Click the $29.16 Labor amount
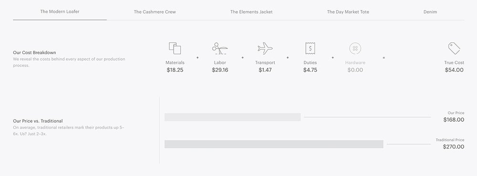 pos(220,70)
